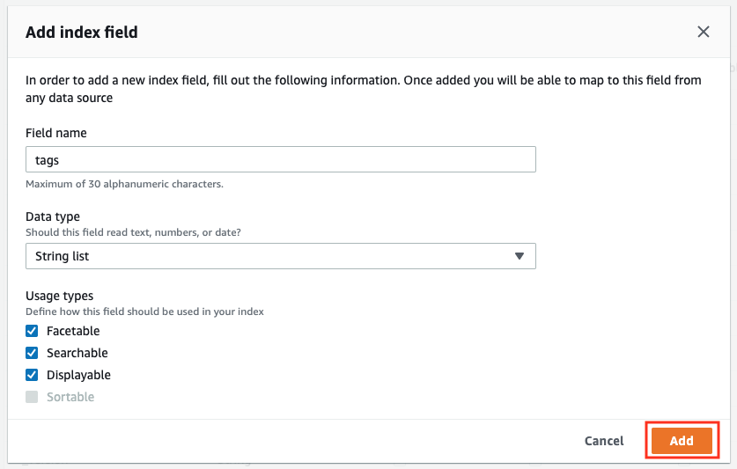The image size is (737, 469).
Task: Uncheck the Searchable checkbox
Action: 32,353
